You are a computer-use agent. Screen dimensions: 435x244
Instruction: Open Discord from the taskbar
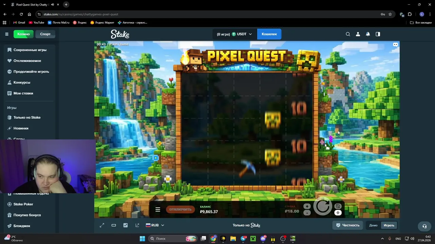click(263, 239)
